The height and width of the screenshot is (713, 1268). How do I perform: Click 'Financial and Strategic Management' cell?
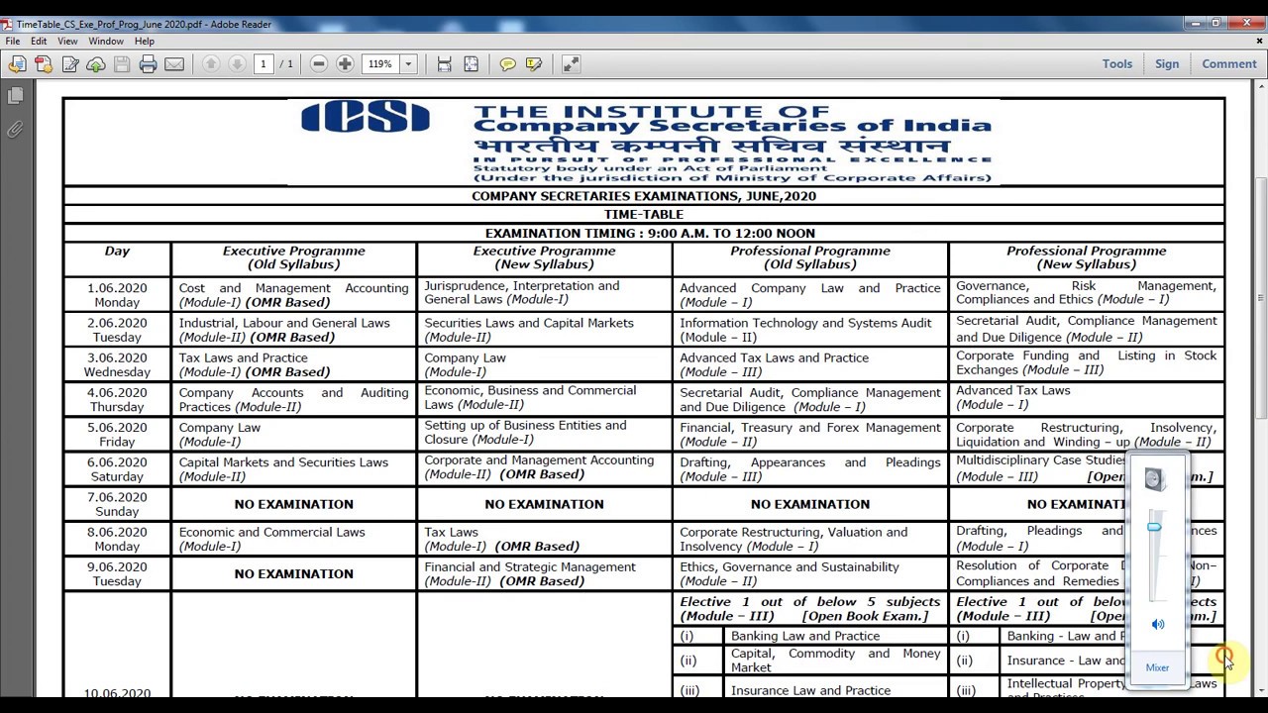click(x=544, y=574)
